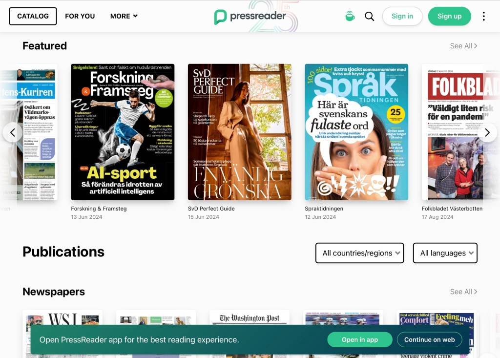Open the SvD Perfect Guide cover
The width and height of the screenshot is (500, 358).
pos(239,132)
